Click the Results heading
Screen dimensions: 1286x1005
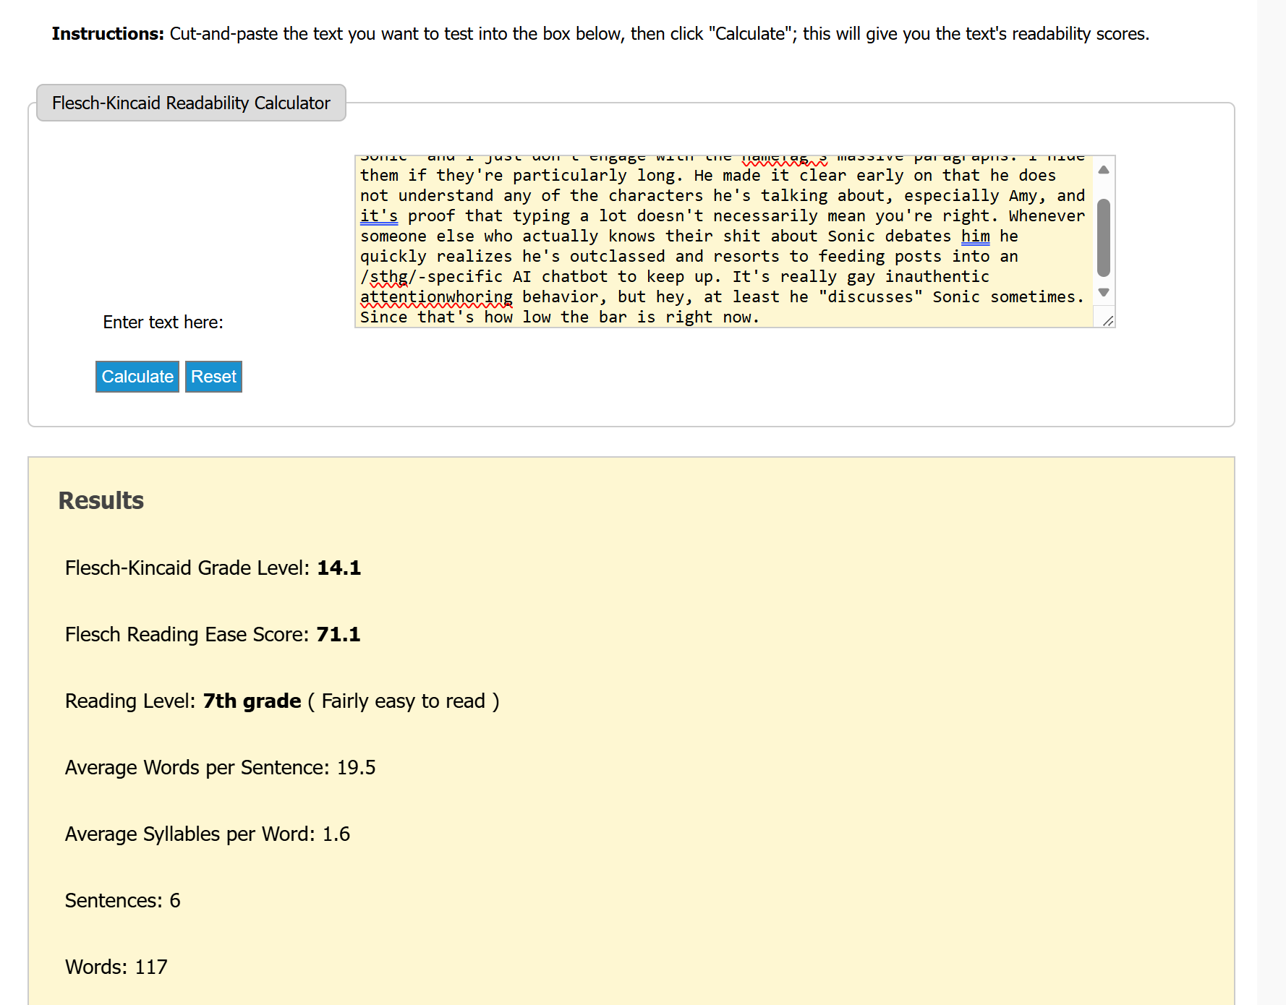pos(101,500)
